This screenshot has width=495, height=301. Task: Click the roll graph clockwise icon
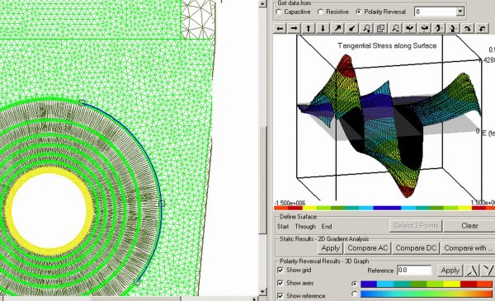point(468,28)
